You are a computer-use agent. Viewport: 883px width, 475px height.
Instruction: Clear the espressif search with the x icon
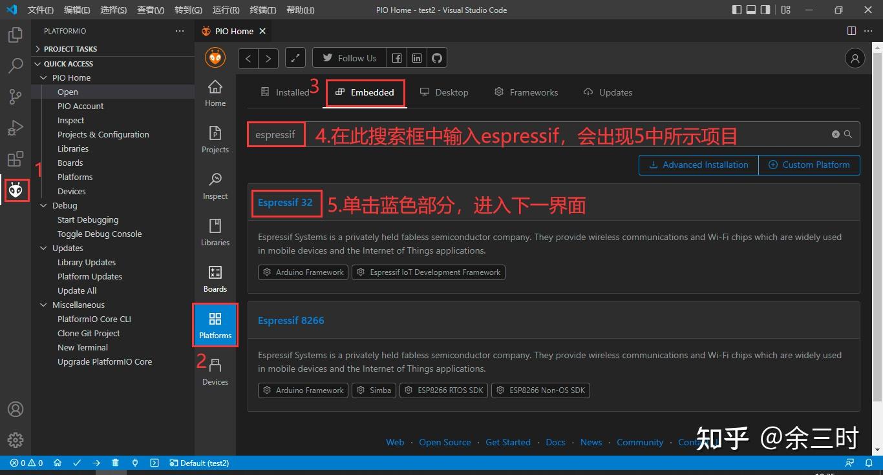[835, 134]
